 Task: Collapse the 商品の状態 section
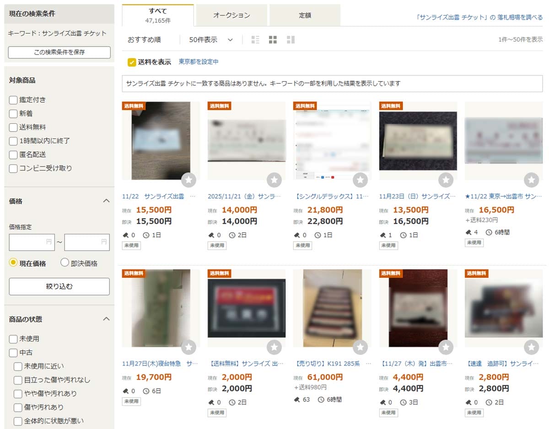pos(106,319)
